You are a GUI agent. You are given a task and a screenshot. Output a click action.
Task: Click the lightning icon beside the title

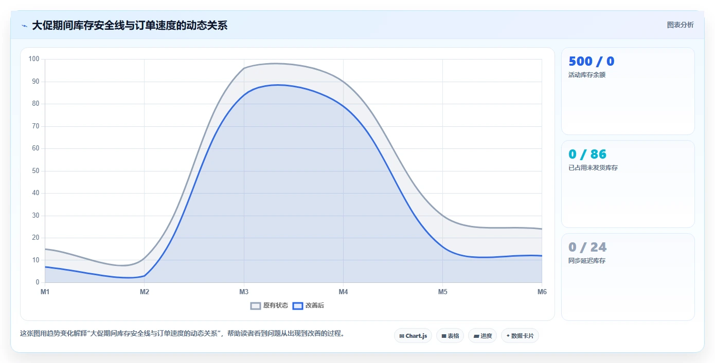click(x=24, y=26)
